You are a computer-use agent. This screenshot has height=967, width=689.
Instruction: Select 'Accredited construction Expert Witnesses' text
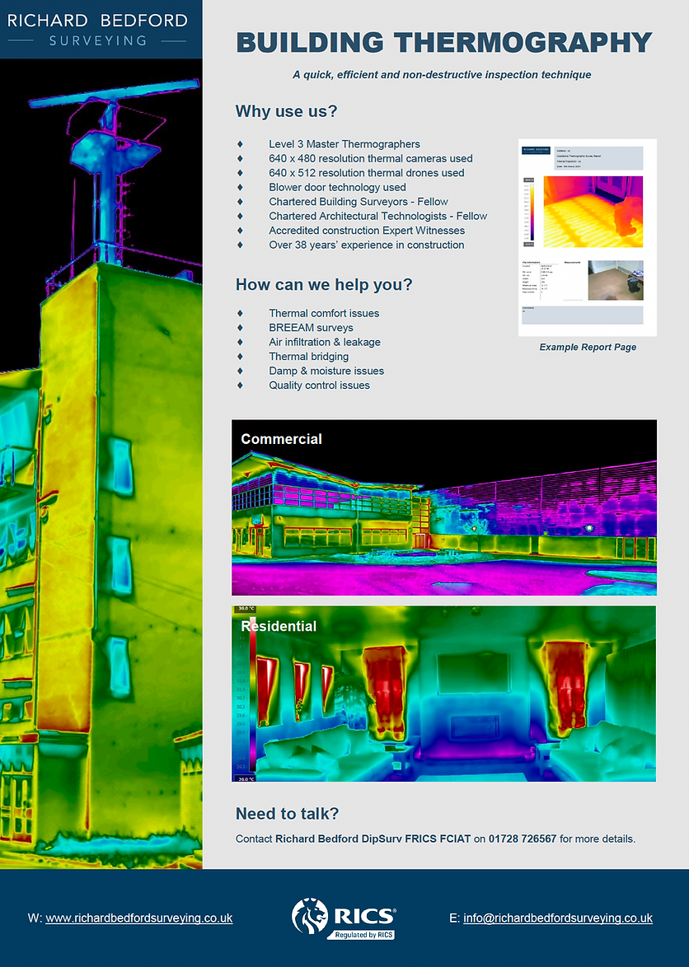point(367,231)
